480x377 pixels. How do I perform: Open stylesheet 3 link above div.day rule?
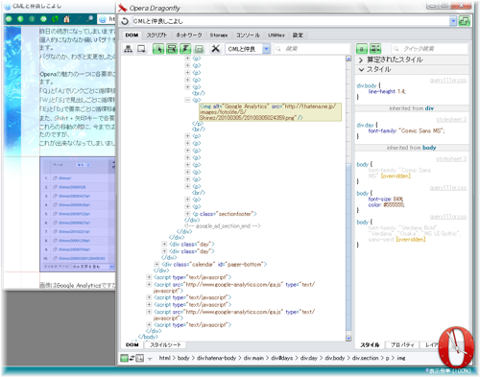[451, 120]
